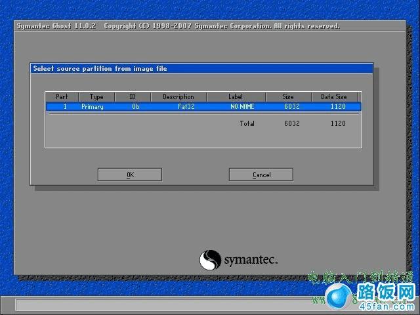420x315 pixels.
Task: Click the Data Size column header
Action: coord(334,96)
